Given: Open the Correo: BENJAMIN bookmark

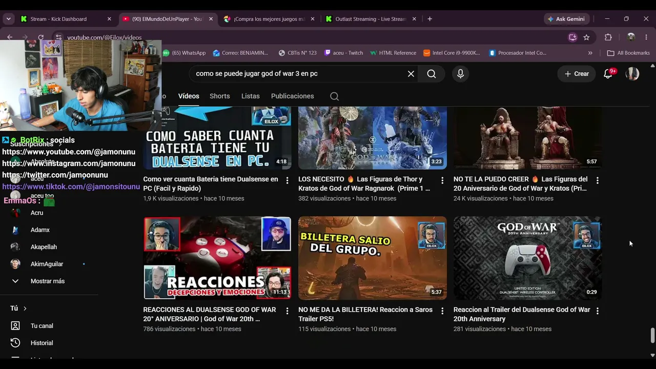Looking at the screenshot, I should pyautogui.click(x=241, y=53).
